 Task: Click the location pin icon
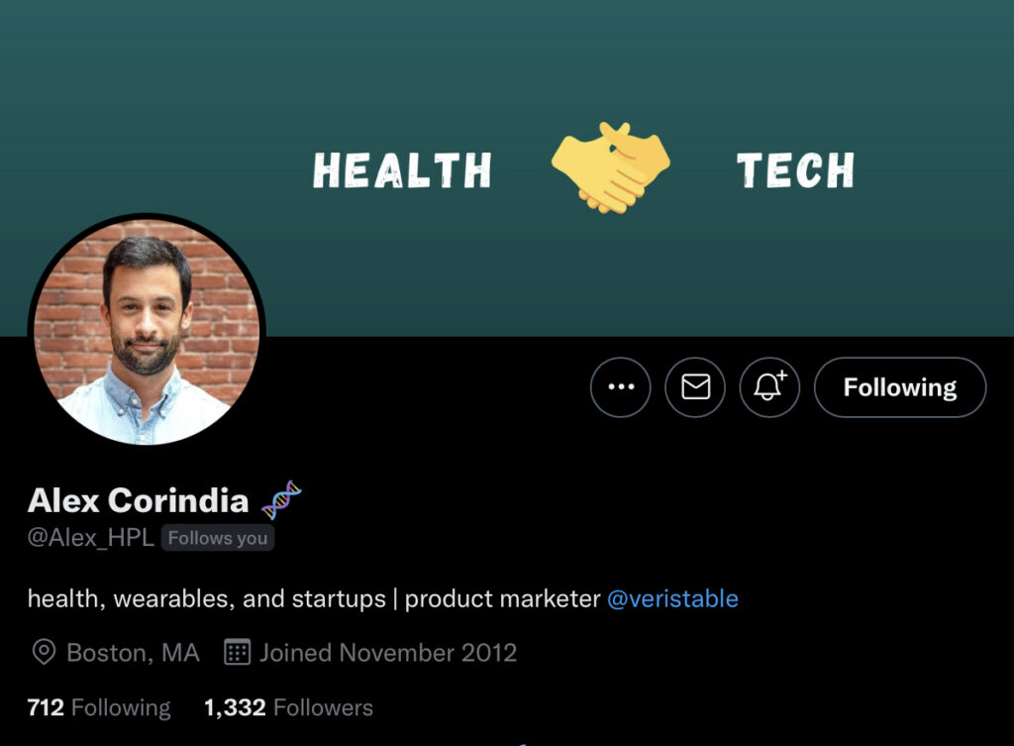[44, 652]
